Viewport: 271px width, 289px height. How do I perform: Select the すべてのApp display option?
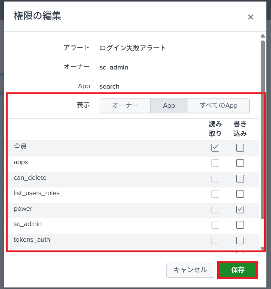pyautogui.click(x=218, y=106)
